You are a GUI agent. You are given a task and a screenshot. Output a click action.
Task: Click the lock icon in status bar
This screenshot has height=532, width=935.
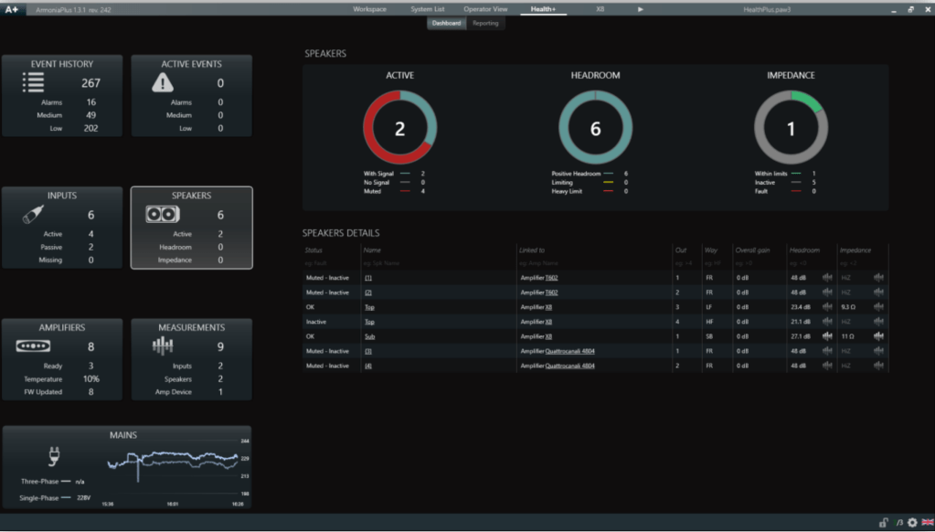(883, 523)
